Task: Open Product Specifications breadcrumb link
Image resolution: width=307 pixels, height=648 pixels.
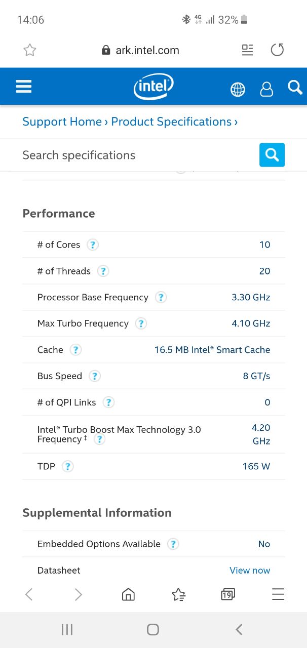Action: click(171, 122)
